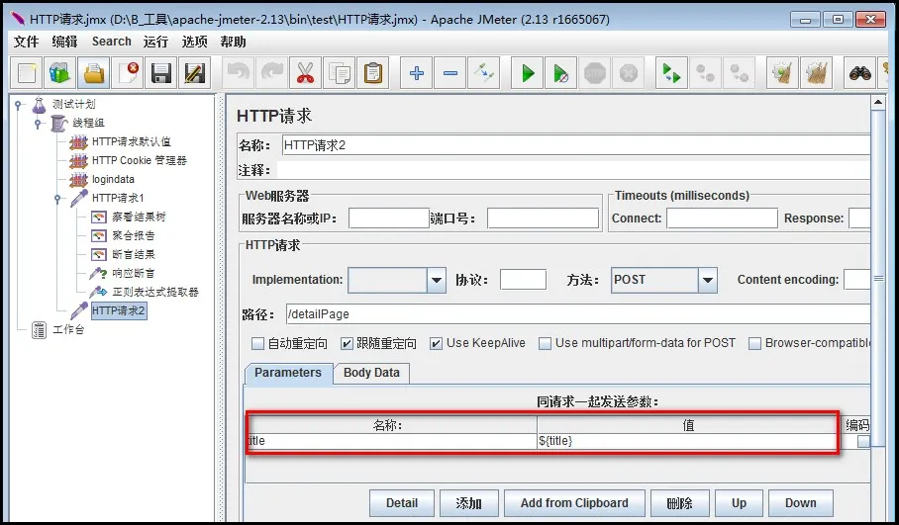The height and width of the screenshot is (525, 899).
Task: Switch to the Body Data tab
Action: [371, 373]
